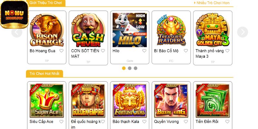Toggle favorite heart for Hilo
Image resolution: width=258 pixels, height=129 pixels.
(x=144, y=51)
